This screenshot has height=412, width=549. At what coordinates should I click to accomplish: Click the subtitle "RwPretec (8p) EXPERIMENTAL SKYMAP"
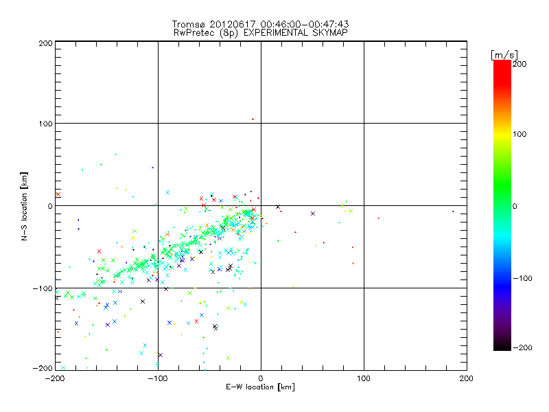pyautogui.click(x=261, y=33)
